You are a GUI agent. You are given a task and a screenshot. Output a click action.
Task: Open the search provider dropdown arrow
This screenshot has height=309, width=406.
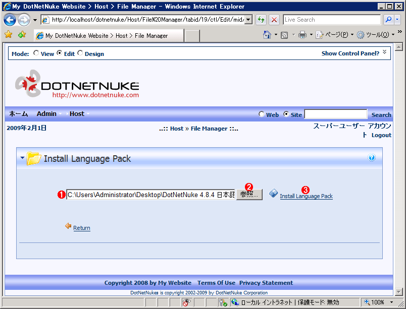[397, 20]
